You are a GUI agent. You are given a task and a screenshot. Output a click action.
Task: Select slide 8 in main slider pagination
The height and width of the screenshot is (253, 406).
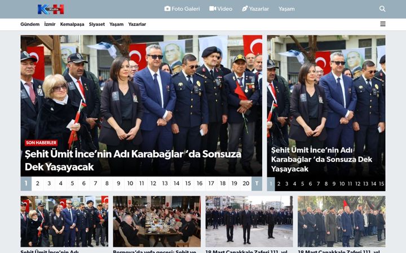(x=107, y=183)
